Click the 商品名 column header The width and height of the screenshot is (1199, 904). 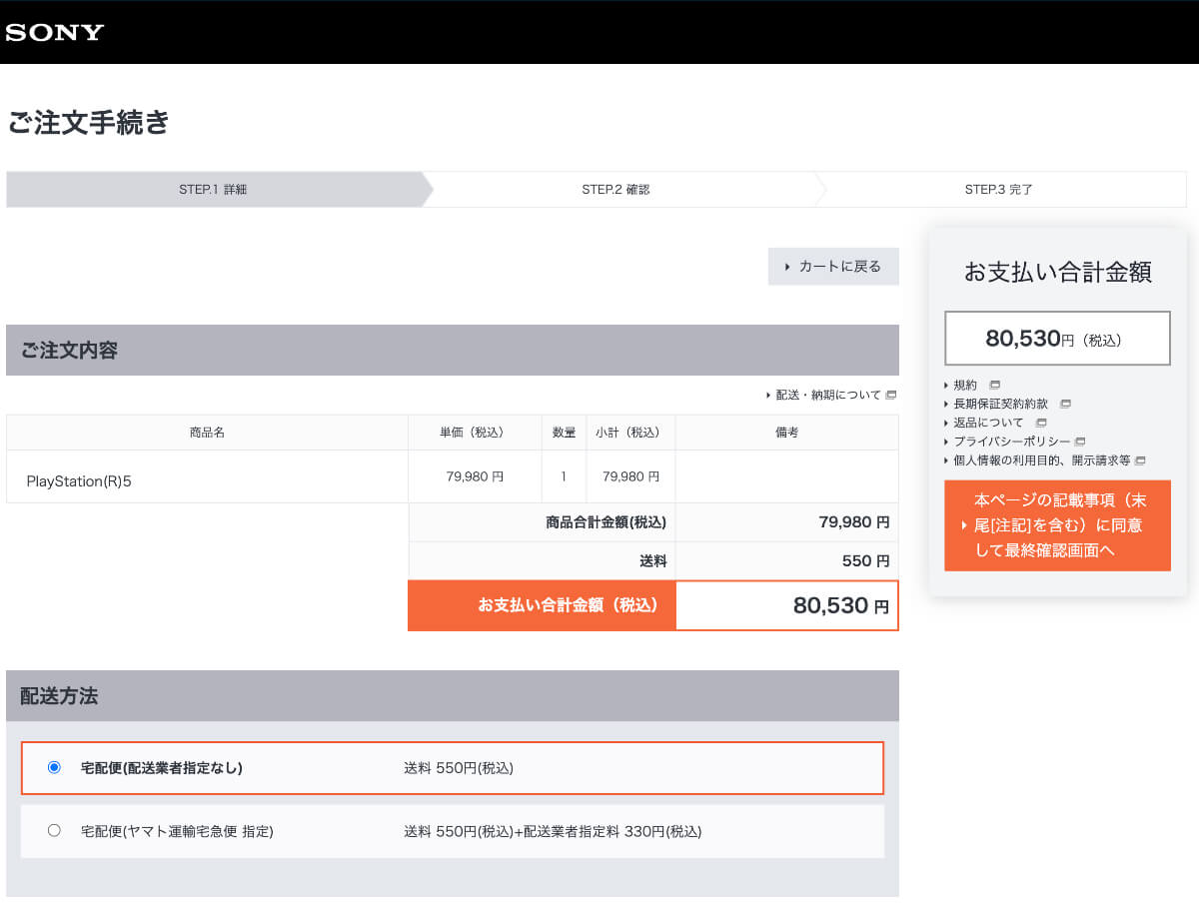207,433
